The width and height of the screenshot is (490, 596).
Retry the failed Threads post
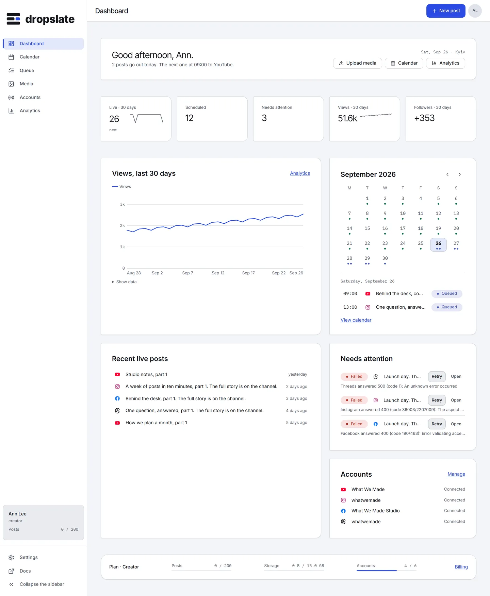pos(437,377)
